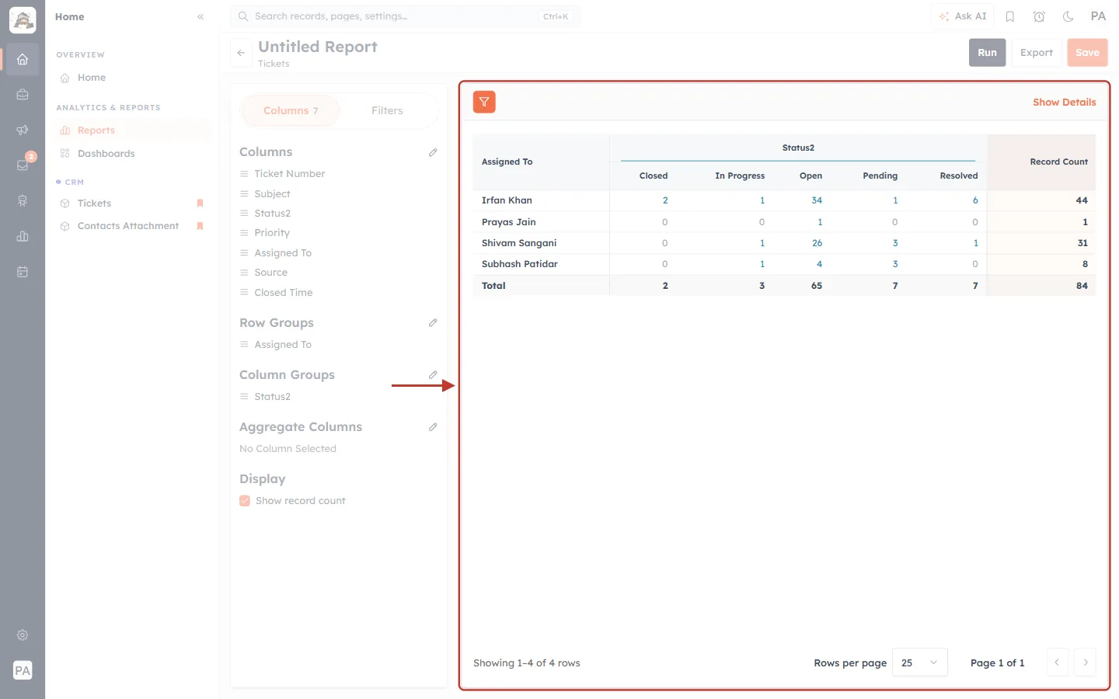Select the Columns 7 tab

point(291,111)
